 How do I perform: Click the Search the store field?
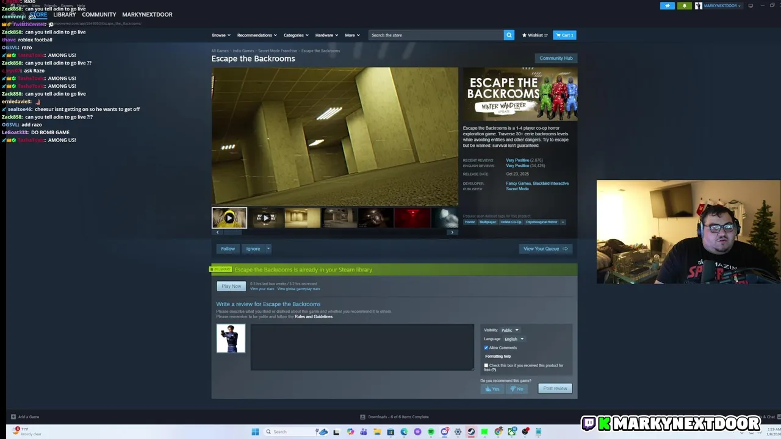coord(436,35)
